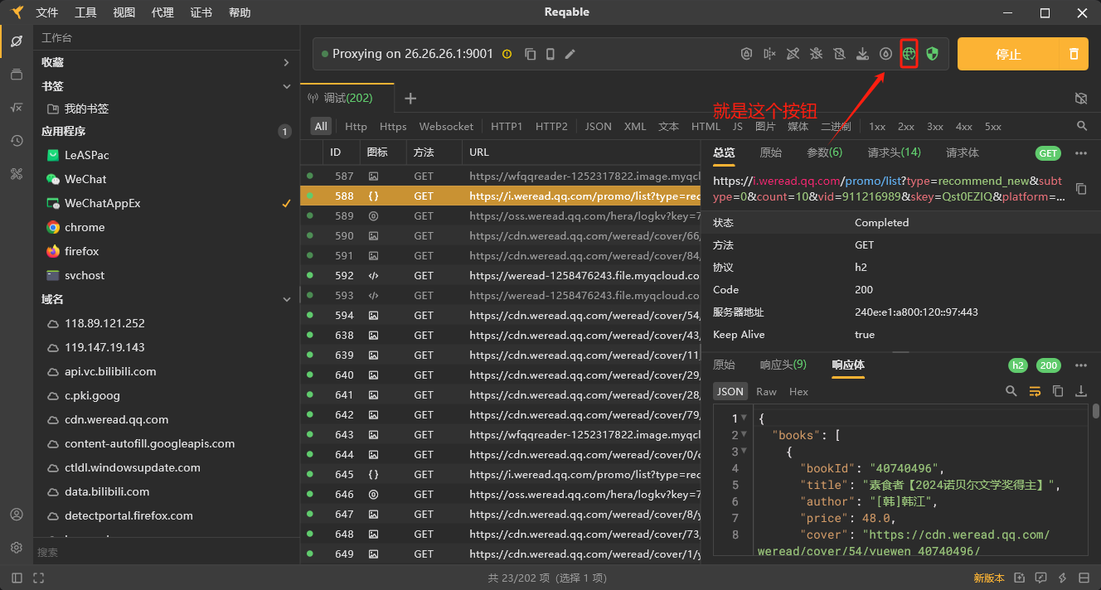1101x590 pixels.
Task: Toggle the rewrite pencil-slash icon
Action: (793, 54)
